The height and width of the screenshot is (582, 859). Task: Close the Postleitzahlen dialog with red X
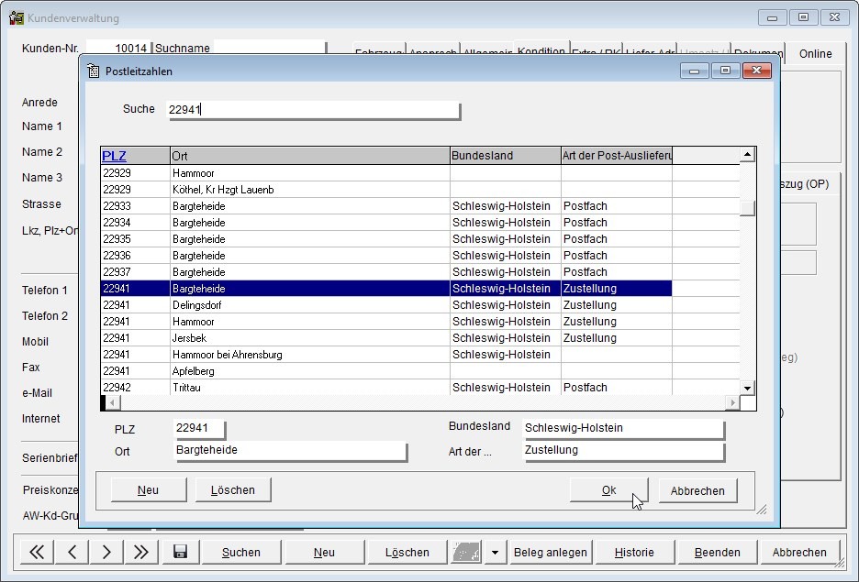click(x=756, y=71)
